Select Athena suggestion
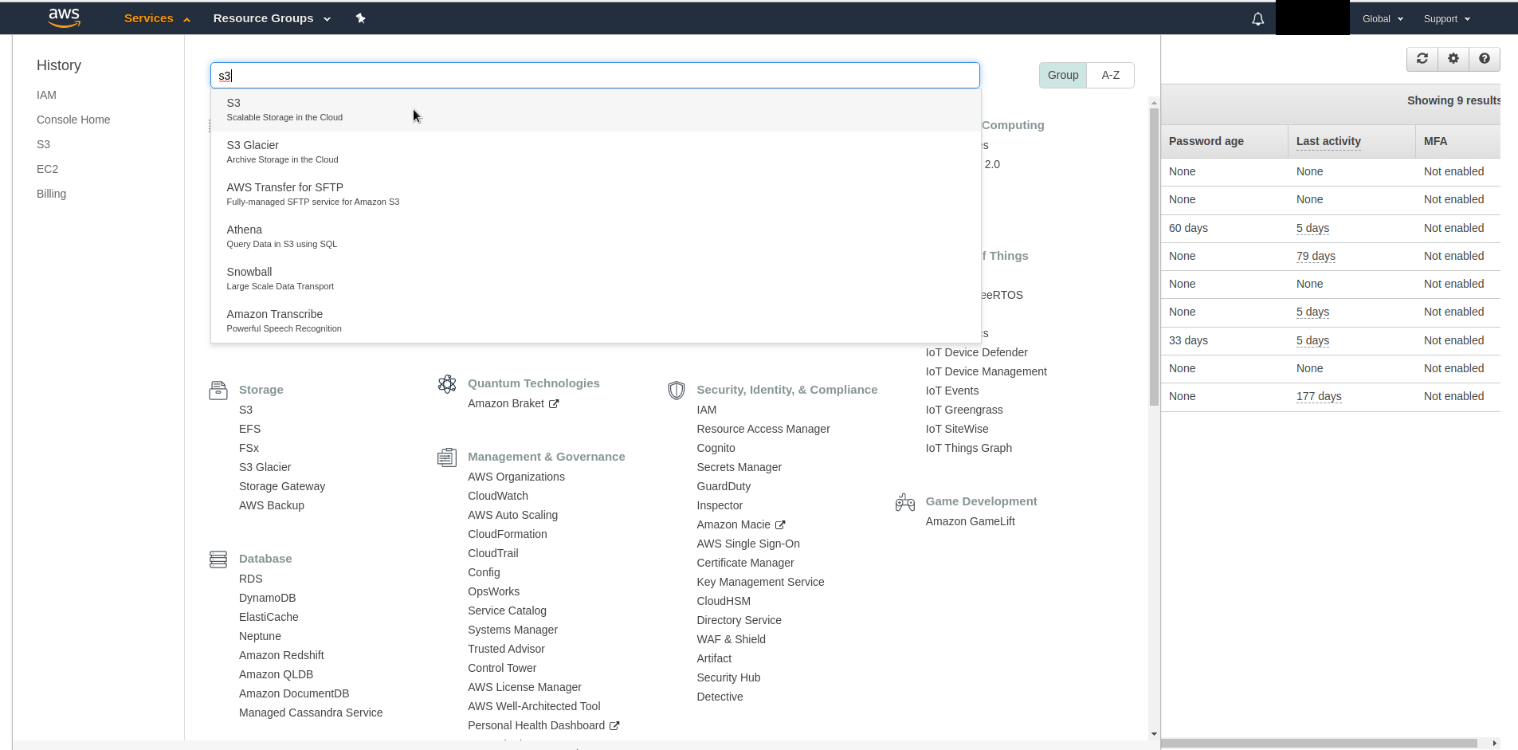 595,237
